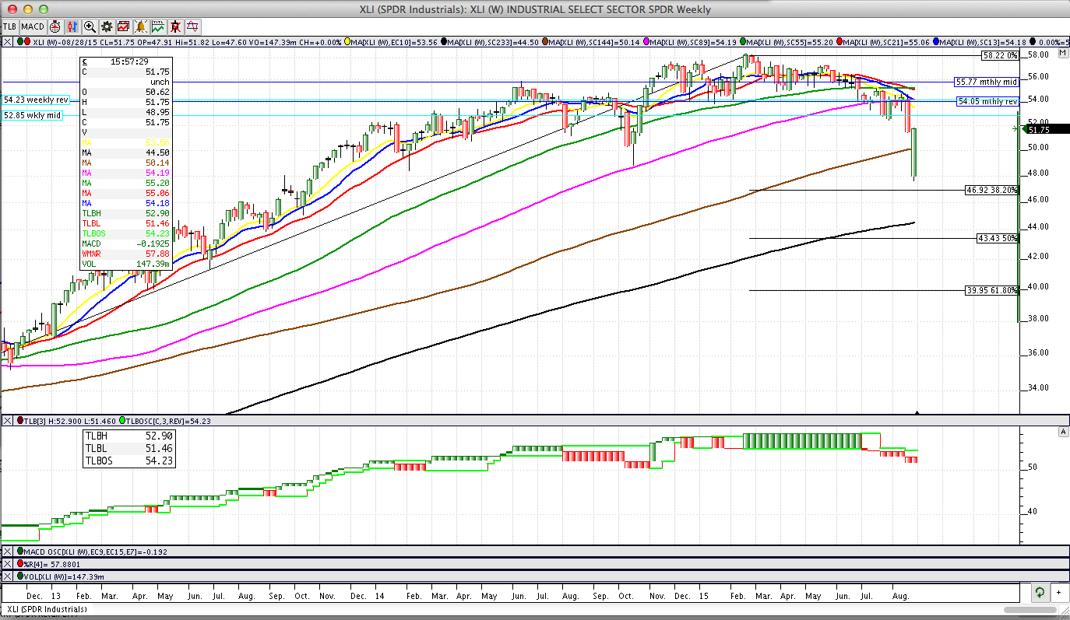The height and width of the screenshot is (620, 1070).
Task: Toggle the blue SC13 moving average dot
Action: (937, 41)
